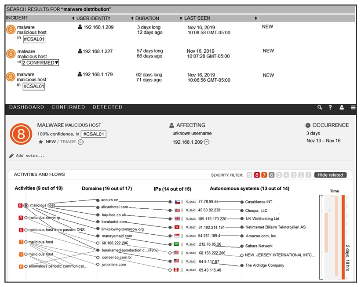Open the DASHBOARD tab
Viewport: 361px width, 287px height.
click(26, 107)
